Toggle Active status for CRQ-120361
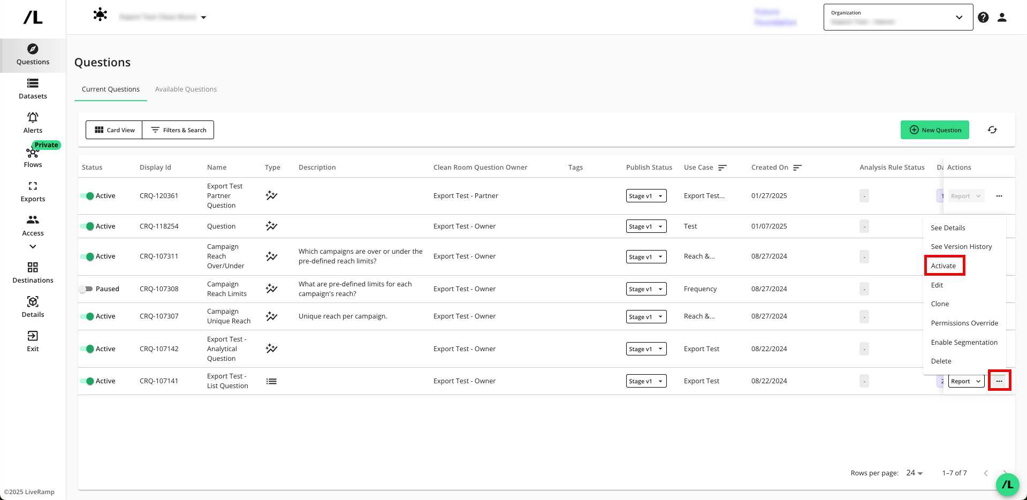This screenshot has height=500, width=1027. [87, 196]
